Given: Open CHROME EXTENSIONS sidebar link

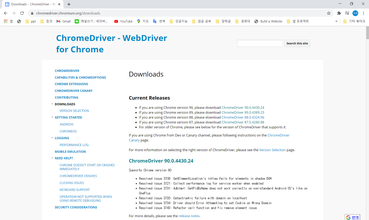Looking at the screenshot, I should pyautogui.click(x=71, y=84).
